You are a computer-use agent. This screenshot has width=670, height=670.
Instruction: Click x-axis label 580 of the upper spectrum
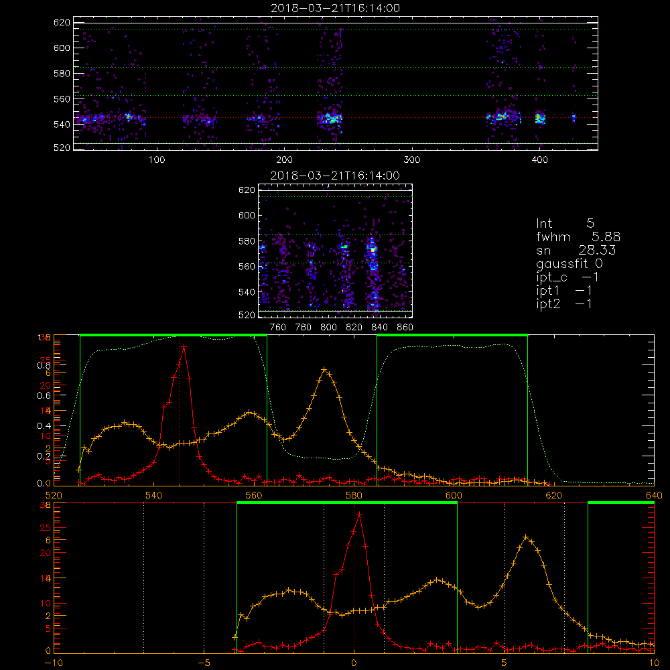coord(354,495)
